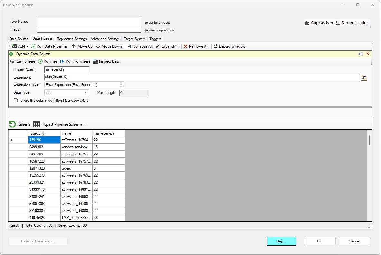Click the Help button
Screen dimensions: 381x255
281,242
